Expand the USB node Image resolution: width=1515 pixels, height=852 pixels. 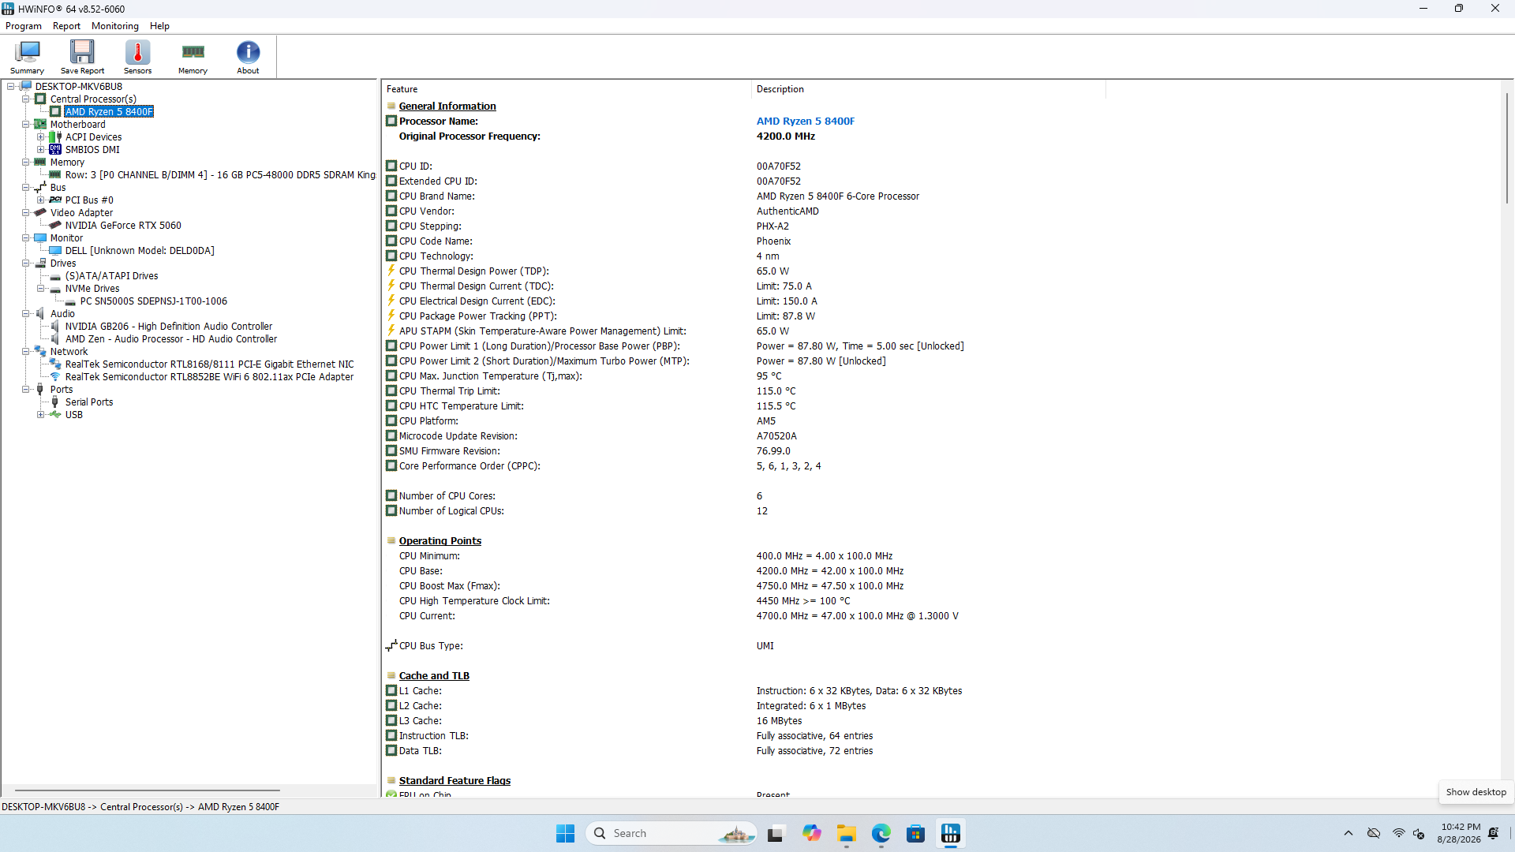coord(41,414)
